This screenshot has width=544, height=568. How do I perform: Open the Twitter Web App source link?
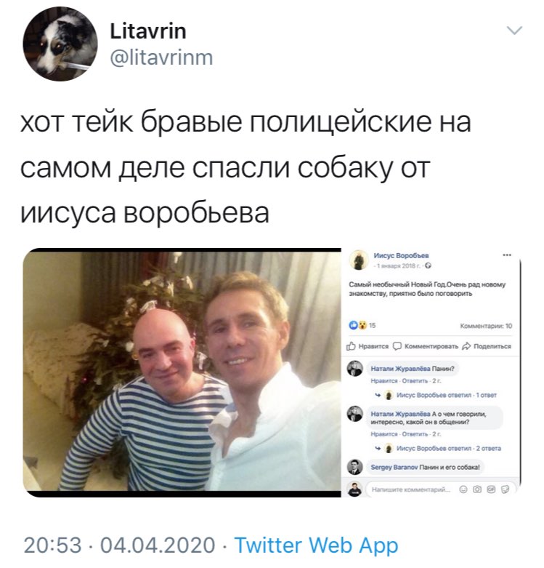[x=316, y=545]
